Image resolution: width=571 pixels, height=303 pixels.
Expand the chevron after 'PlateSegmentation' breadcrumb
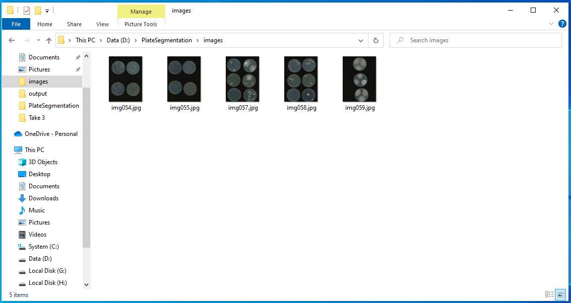tap(198, 40)
